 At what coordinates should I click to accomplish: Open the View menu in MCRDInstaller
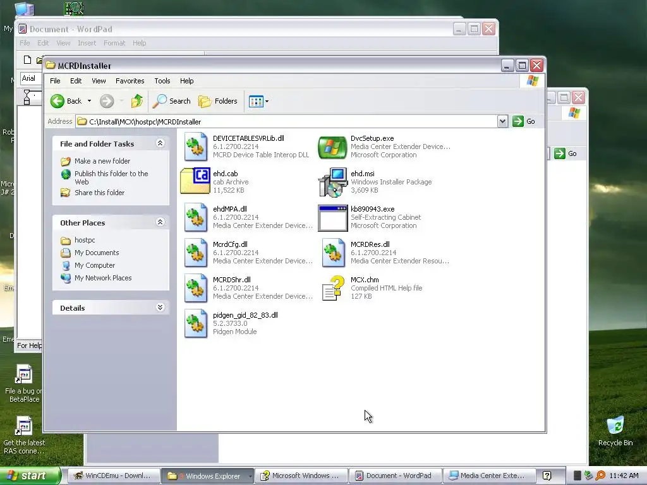coord(99,81)
